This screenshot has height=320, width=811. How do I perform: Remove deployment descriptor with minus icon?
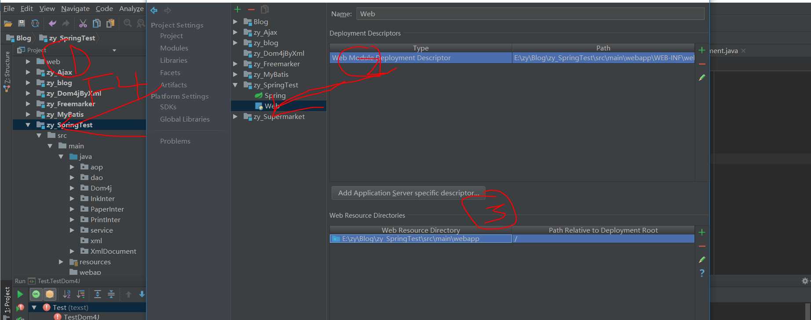(702, 64)
